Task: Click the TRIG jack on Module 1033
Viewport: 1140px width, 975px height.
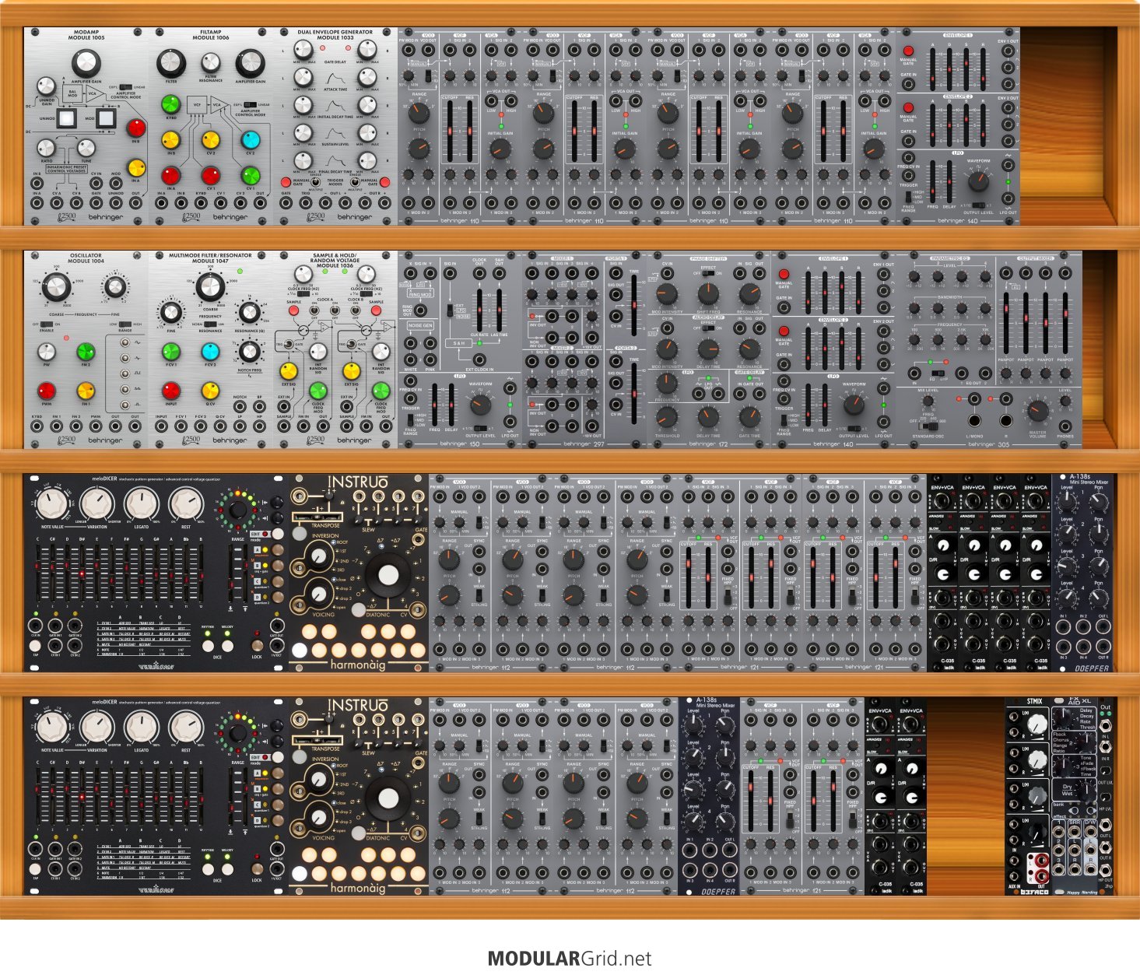Action: click(x=305, y=204)
